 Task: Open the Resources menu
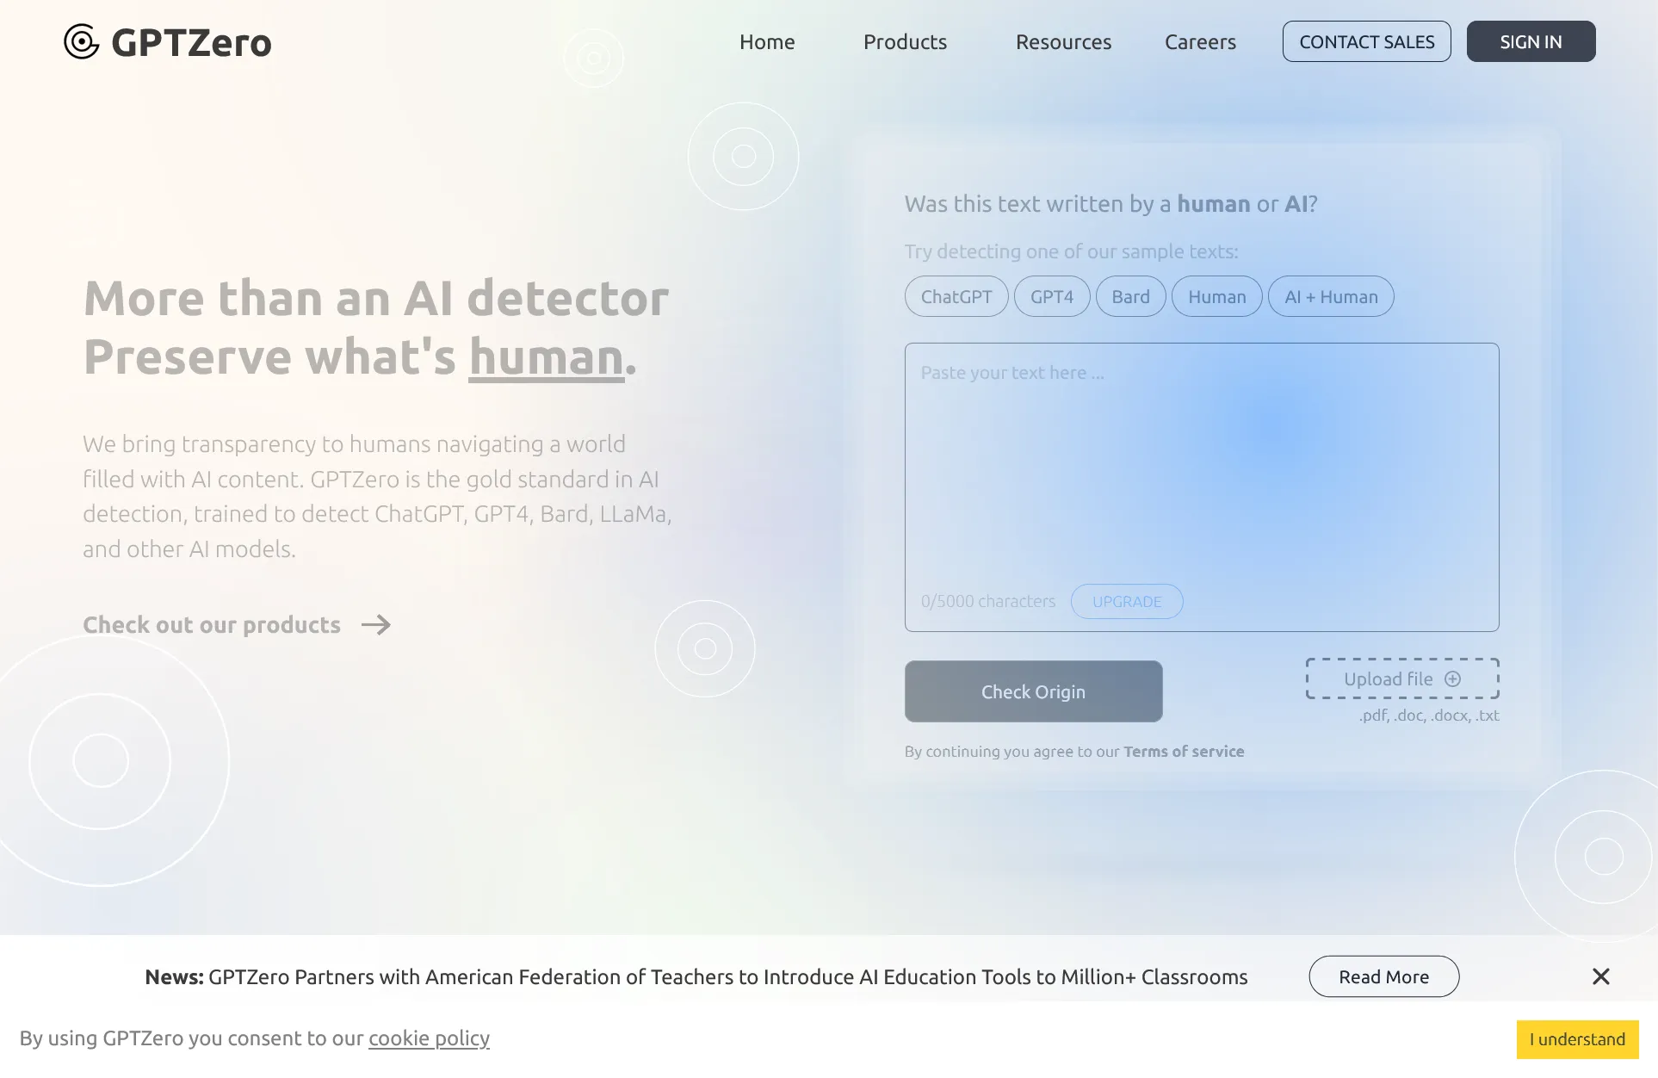click(1063, 41)
